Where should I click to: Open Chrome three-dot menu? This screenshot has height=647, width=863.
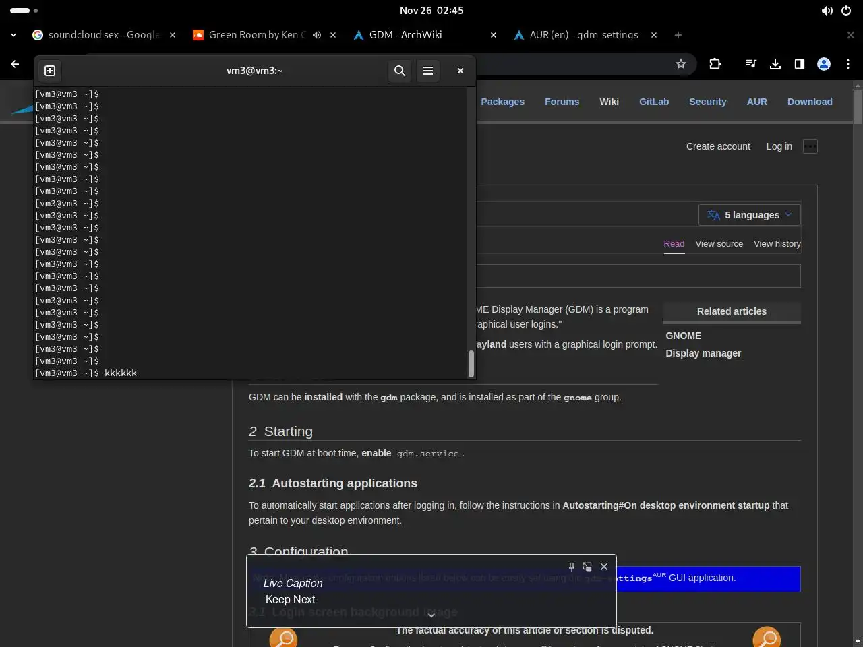pos(848,64)
